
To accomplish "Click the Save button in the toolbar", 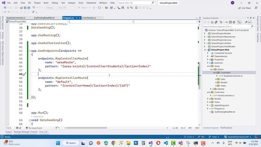I will [25, 8].
